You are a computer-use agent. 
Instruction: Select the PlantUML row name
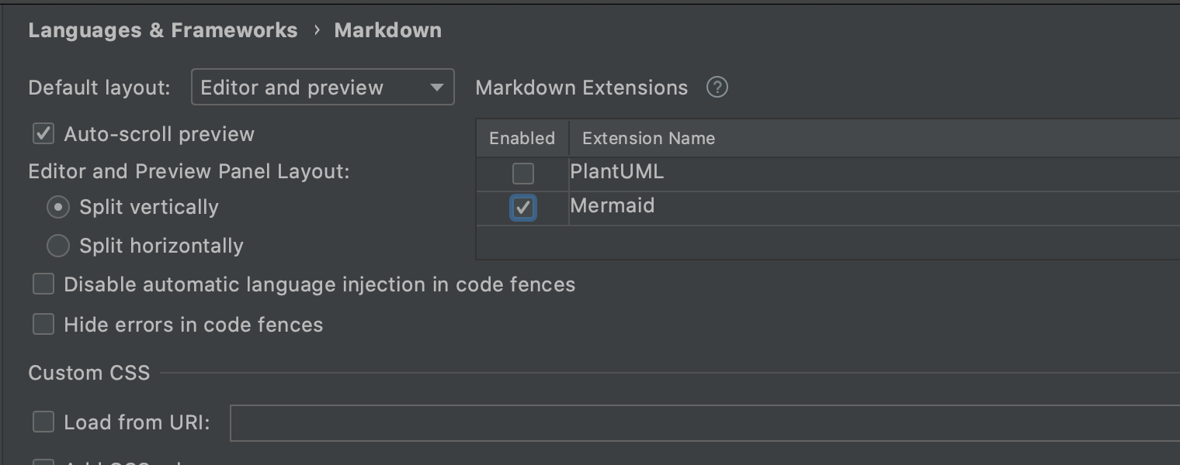pos(617,172)
